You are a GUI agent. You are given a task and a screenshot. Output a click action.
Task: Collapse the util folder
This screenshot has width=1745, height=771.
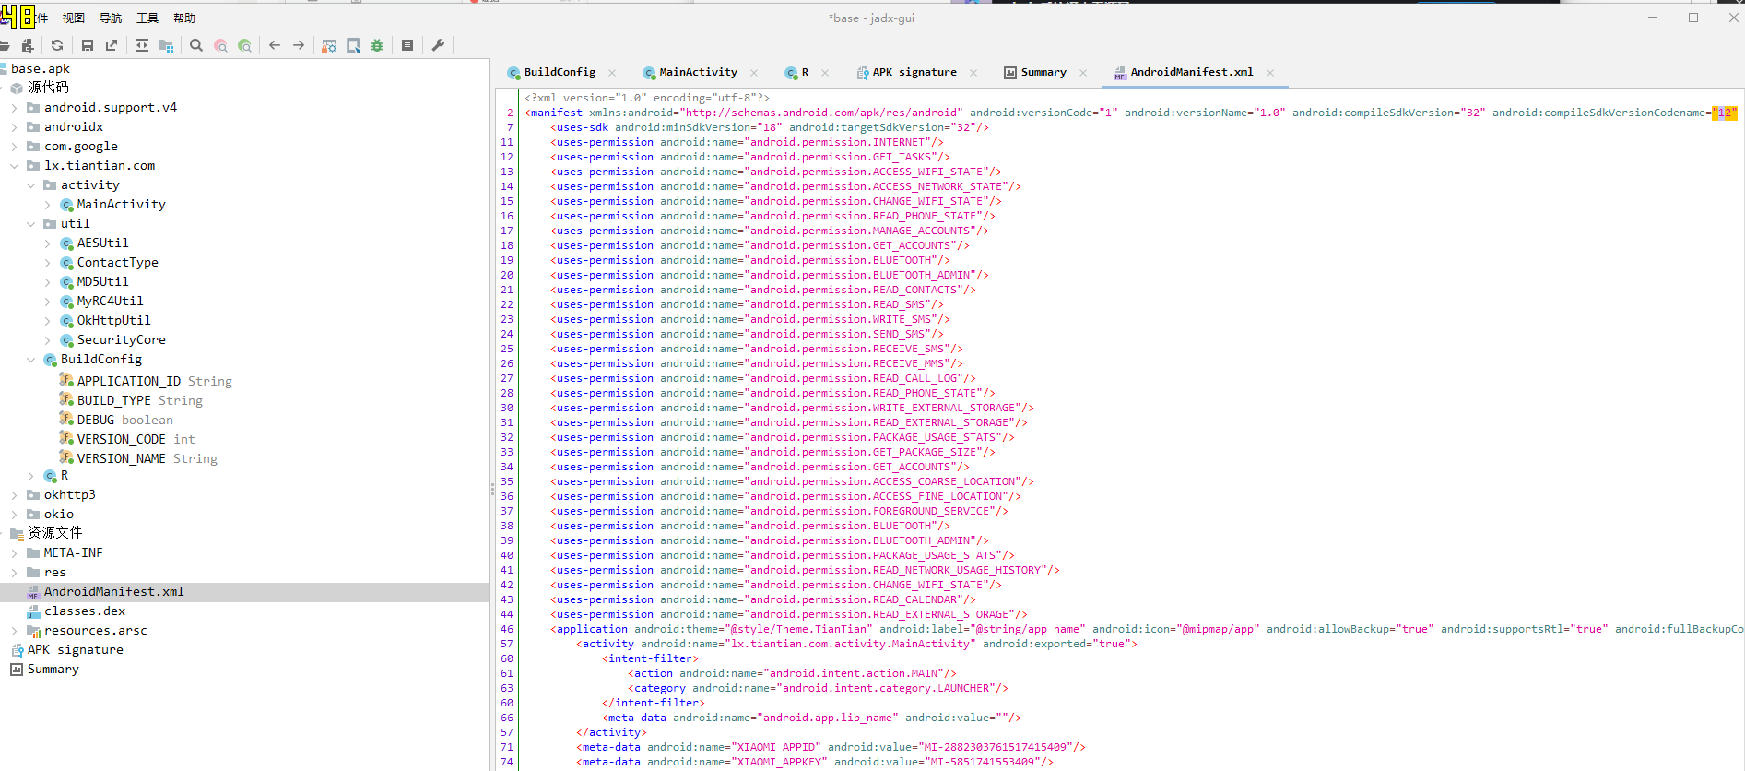30,224
